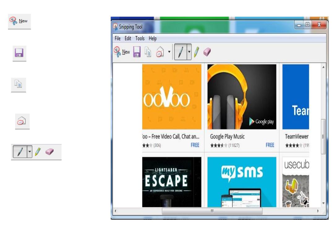Viewport: 334px width, 250px height.
Task: Click Highlighter in the standalone pen-tools picture
Action: point(38,152)
